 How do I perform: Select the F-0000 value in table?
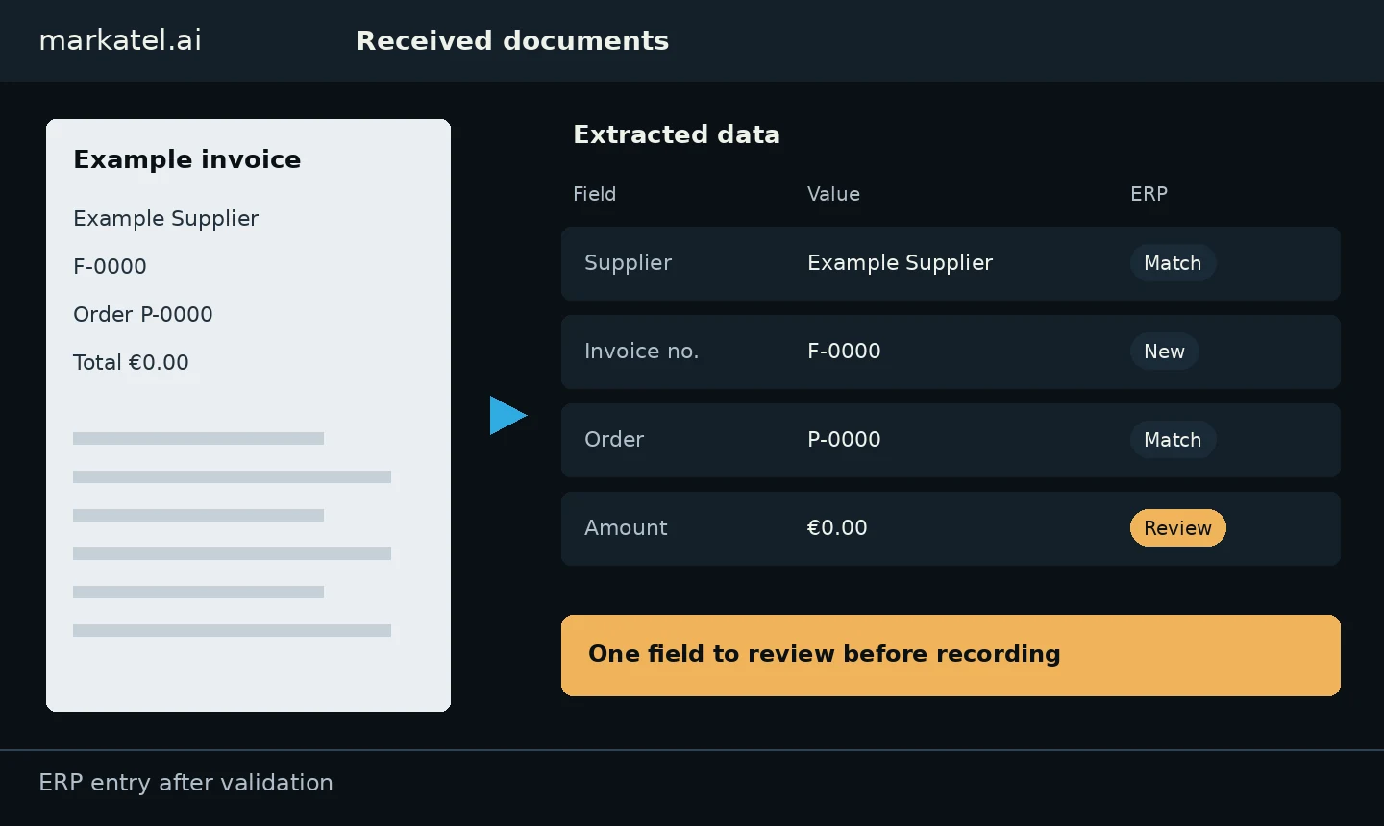click(844, 352)
